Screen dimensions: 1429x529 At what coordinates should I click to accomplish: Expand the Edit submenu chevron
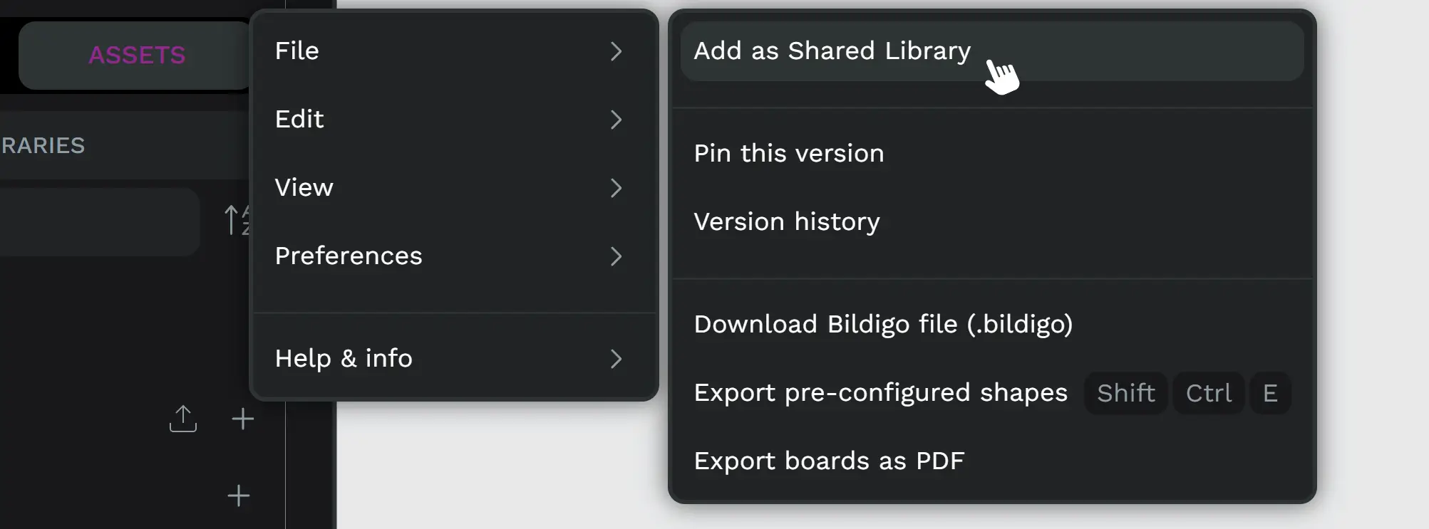pos(617,120)
